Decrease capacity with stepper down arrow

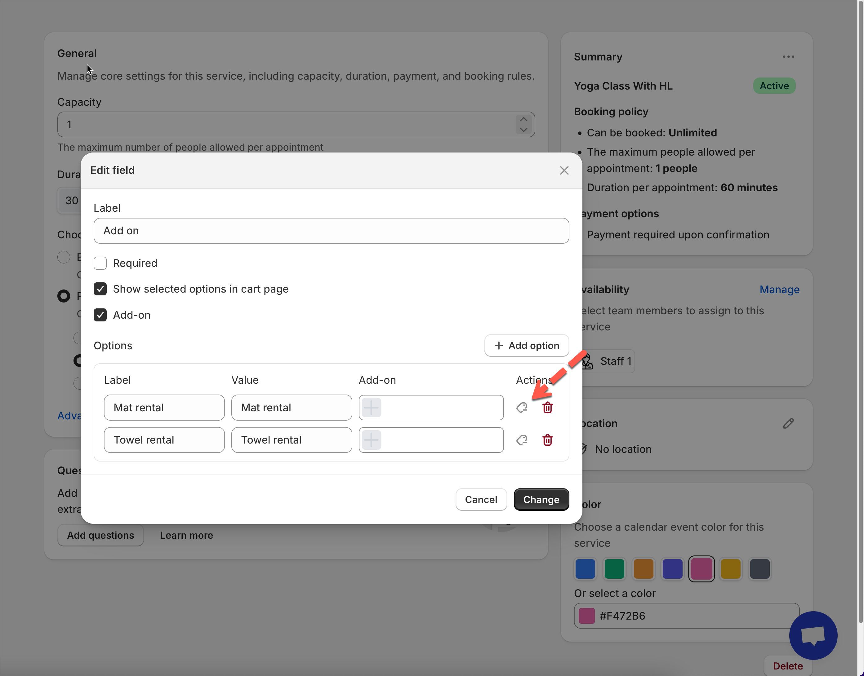pyautogui.click(x=523, y=130)
